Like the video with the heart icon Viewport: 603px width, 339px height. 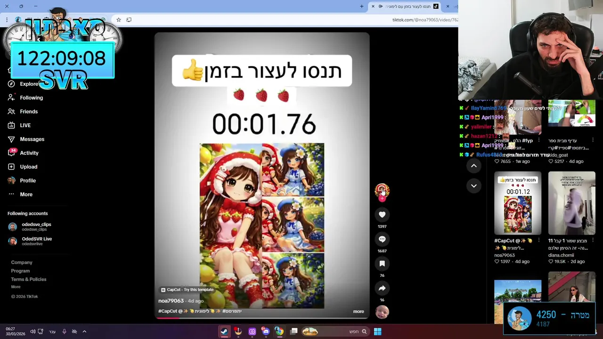(382, 215)
